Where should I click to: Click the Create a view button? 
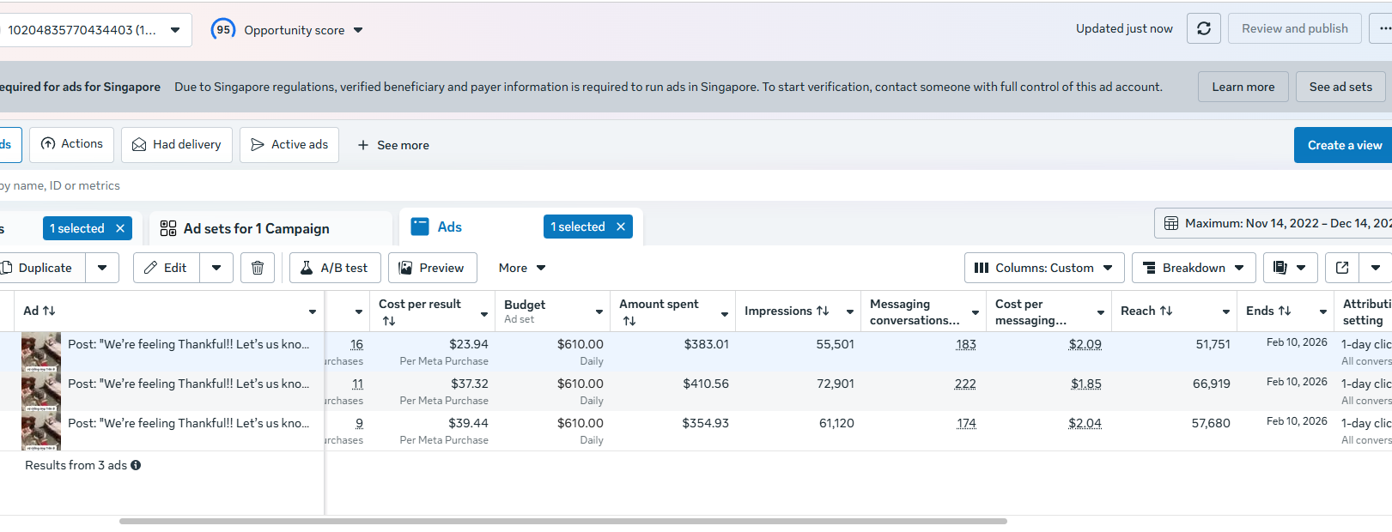1344,145
